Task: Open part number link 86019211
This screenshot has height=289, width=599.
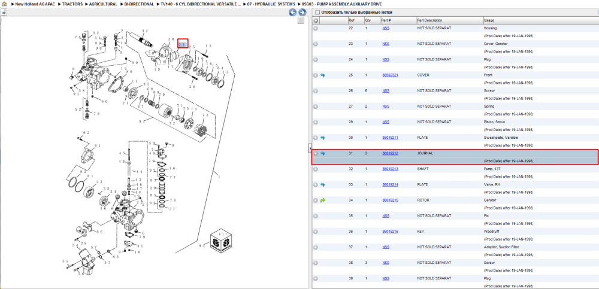Action: point(390,138)
